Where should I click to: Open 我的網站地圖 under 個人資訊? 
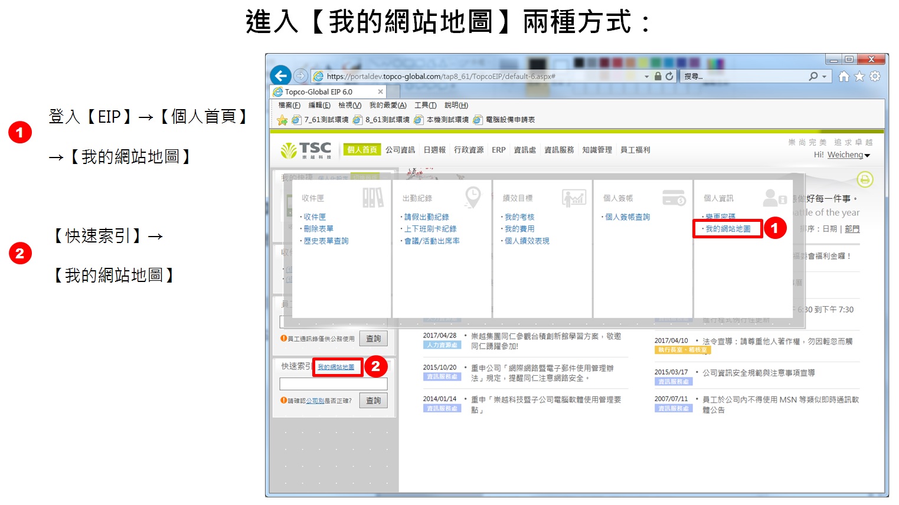coord(728,229)
